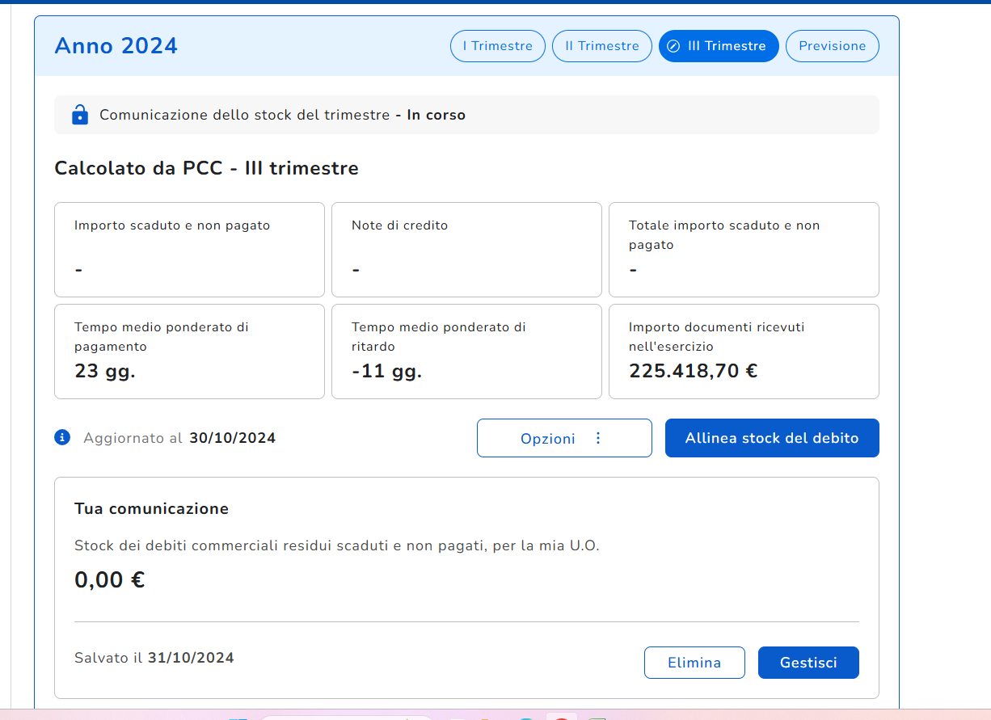Viewport: 991px width, 720px height.
Task: Click the blue padlock icon
Action: 79,115
